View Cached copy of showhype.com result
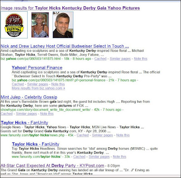Viewport: 181px width, 178px height. 7,114
